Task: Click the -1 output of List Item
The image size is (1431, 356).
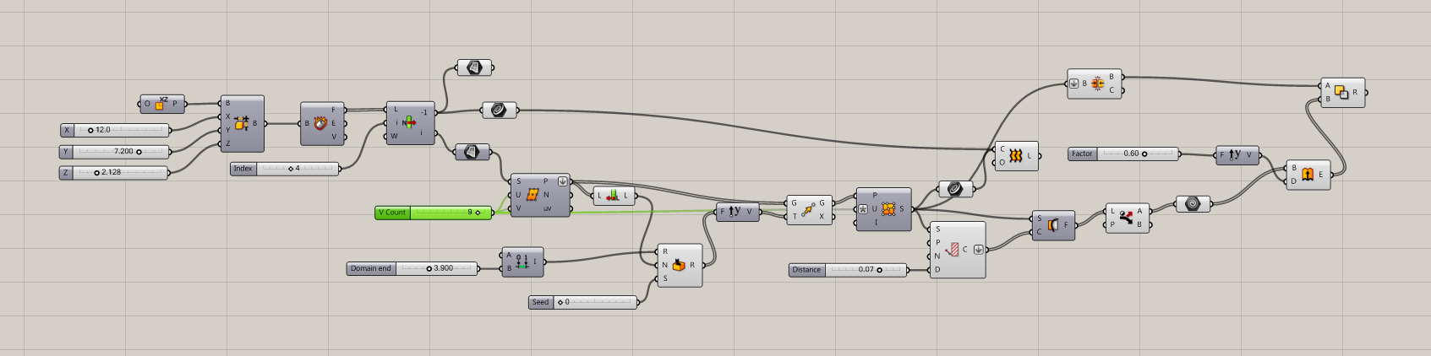Action: (x=424, y=112)
